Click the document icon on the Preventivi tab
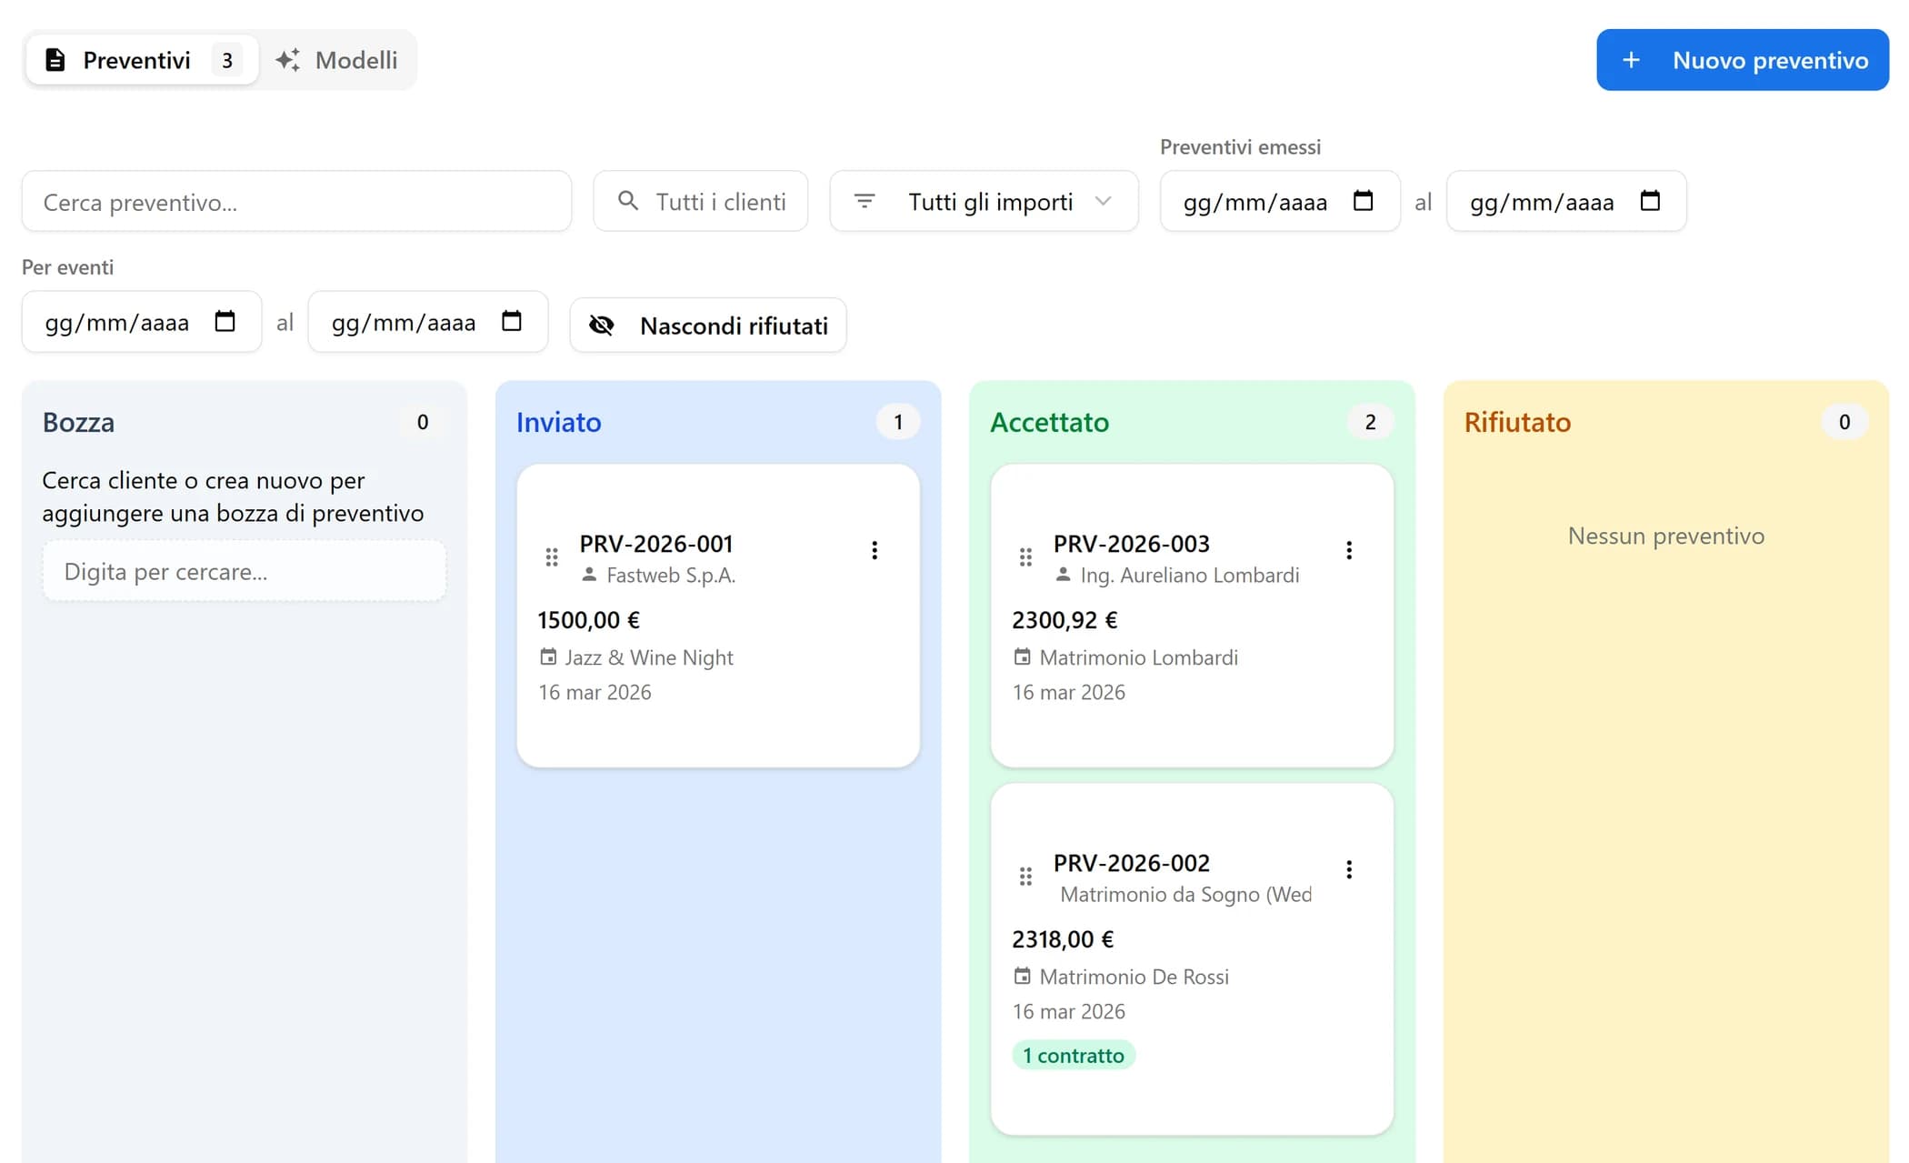Viewport: 1909px width, 1163px height. 55,59
